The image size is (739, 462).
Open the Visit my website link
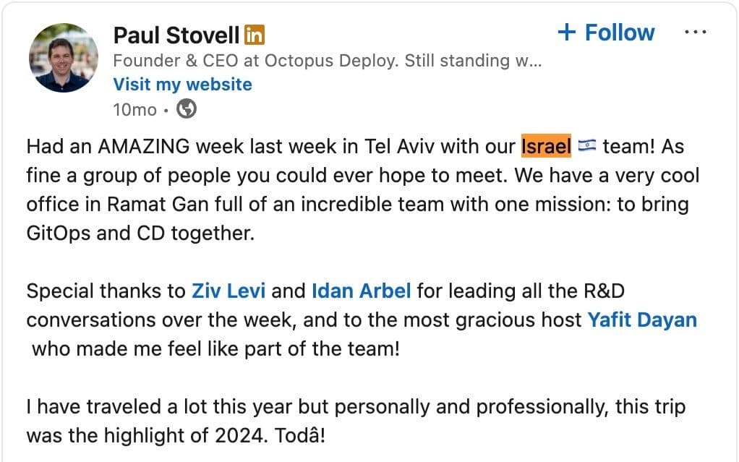[181, 85]
